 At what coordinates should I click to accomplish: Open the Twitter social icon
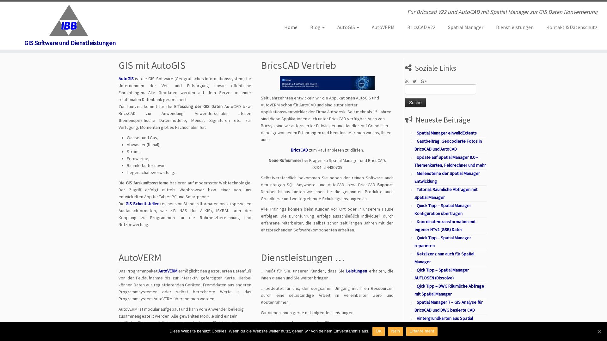tap(414, 81)
